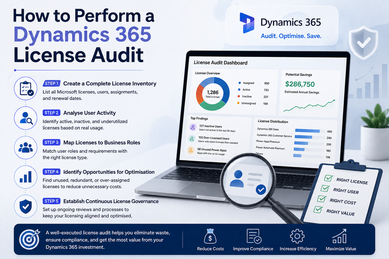The image size is (389, 259).
Task: Click the STEP 1 badge
Action: click(51, 83)
